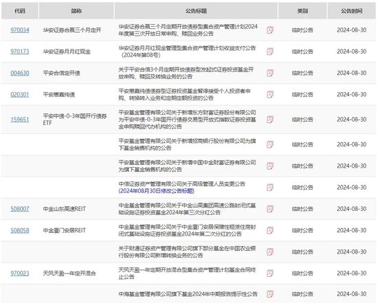Open title 华安证券月月红现金管理型 收益支付公告
This screenshot has height=303, width=378.
click(x=187, y=52)
